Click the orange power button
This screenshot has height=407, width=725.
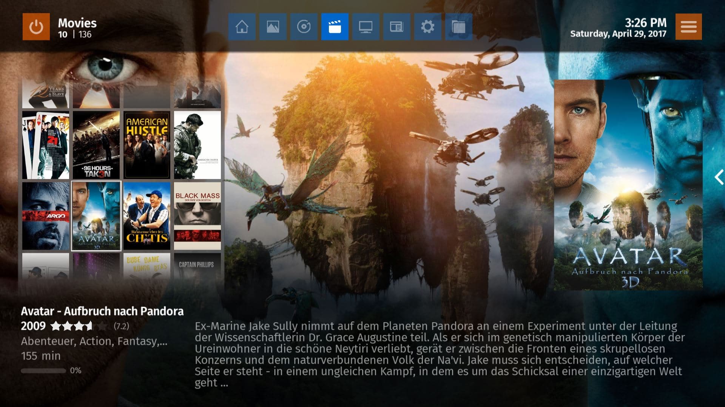(36, 26)
